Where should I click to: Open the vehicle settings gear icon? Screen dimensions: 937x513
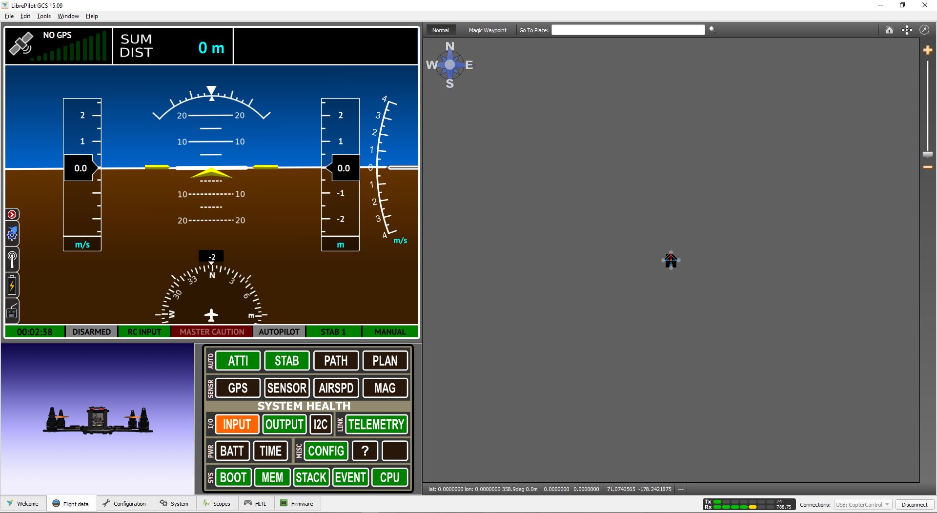click(12, 234)
